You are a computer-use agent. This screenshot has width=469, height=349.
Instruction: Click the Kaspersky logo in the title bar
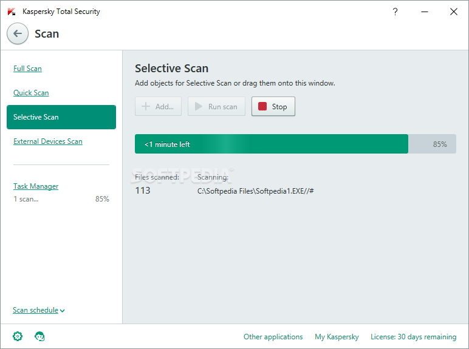coord(12,12)
